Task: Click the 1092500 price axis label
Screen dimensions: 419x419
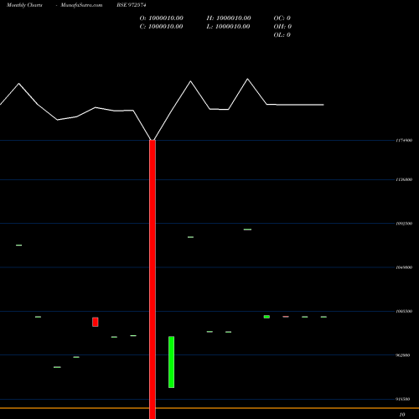Action: click(404, 224)
